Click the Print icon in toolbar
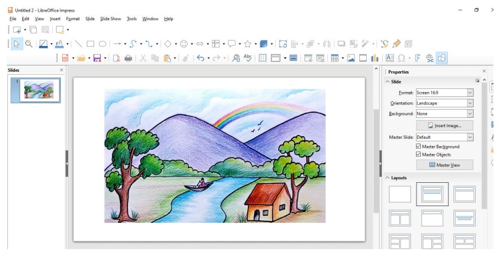Screen dimensions: 499x262 pyautogui.click(x=129, y=58)
